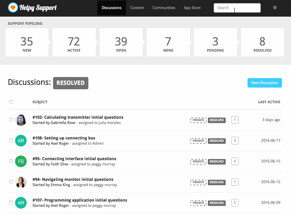The height and width of the screenshot is (215, 291).
Task: Click reply count badge on ticket #108
Action: coord(235,141)
